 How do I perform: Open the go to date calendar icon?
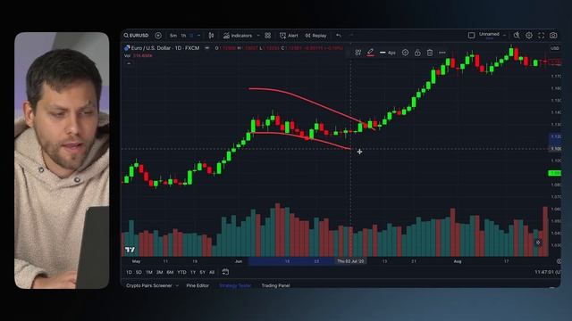pos(225,272)
